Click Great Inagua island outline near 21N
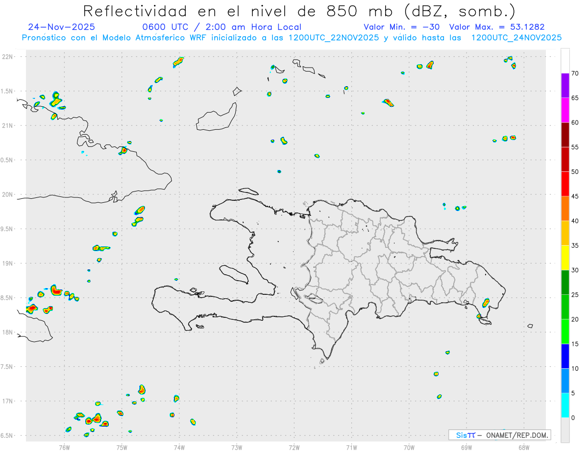 217,117
